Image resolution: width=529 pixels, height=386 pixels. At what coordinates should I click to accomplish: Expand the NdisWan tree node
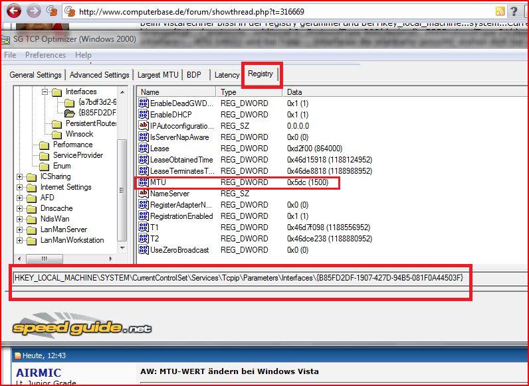click(x=19, y=219)
